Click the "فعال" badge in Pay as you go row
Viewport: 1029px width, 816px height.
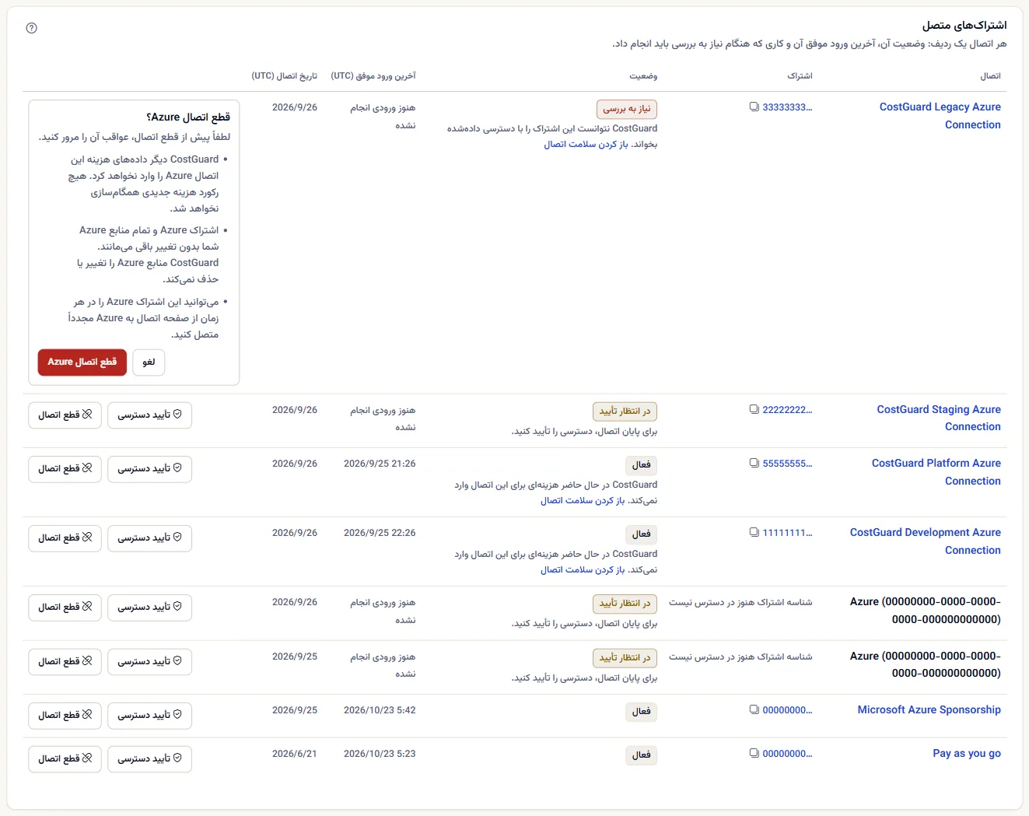[642, 755]
